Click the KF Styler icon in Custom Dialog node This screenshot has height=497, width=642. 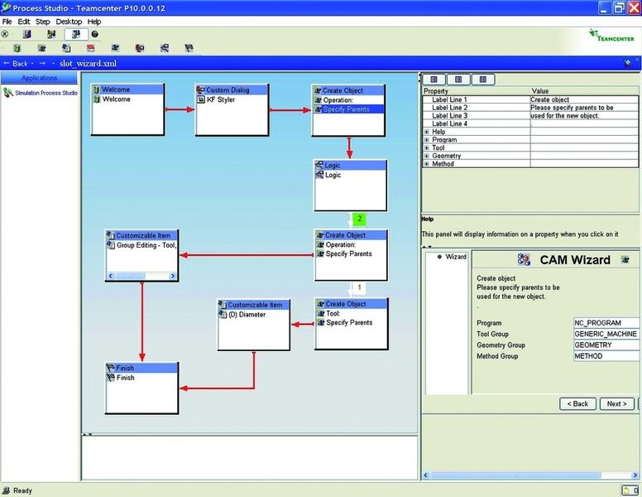(x=201, y=99)
